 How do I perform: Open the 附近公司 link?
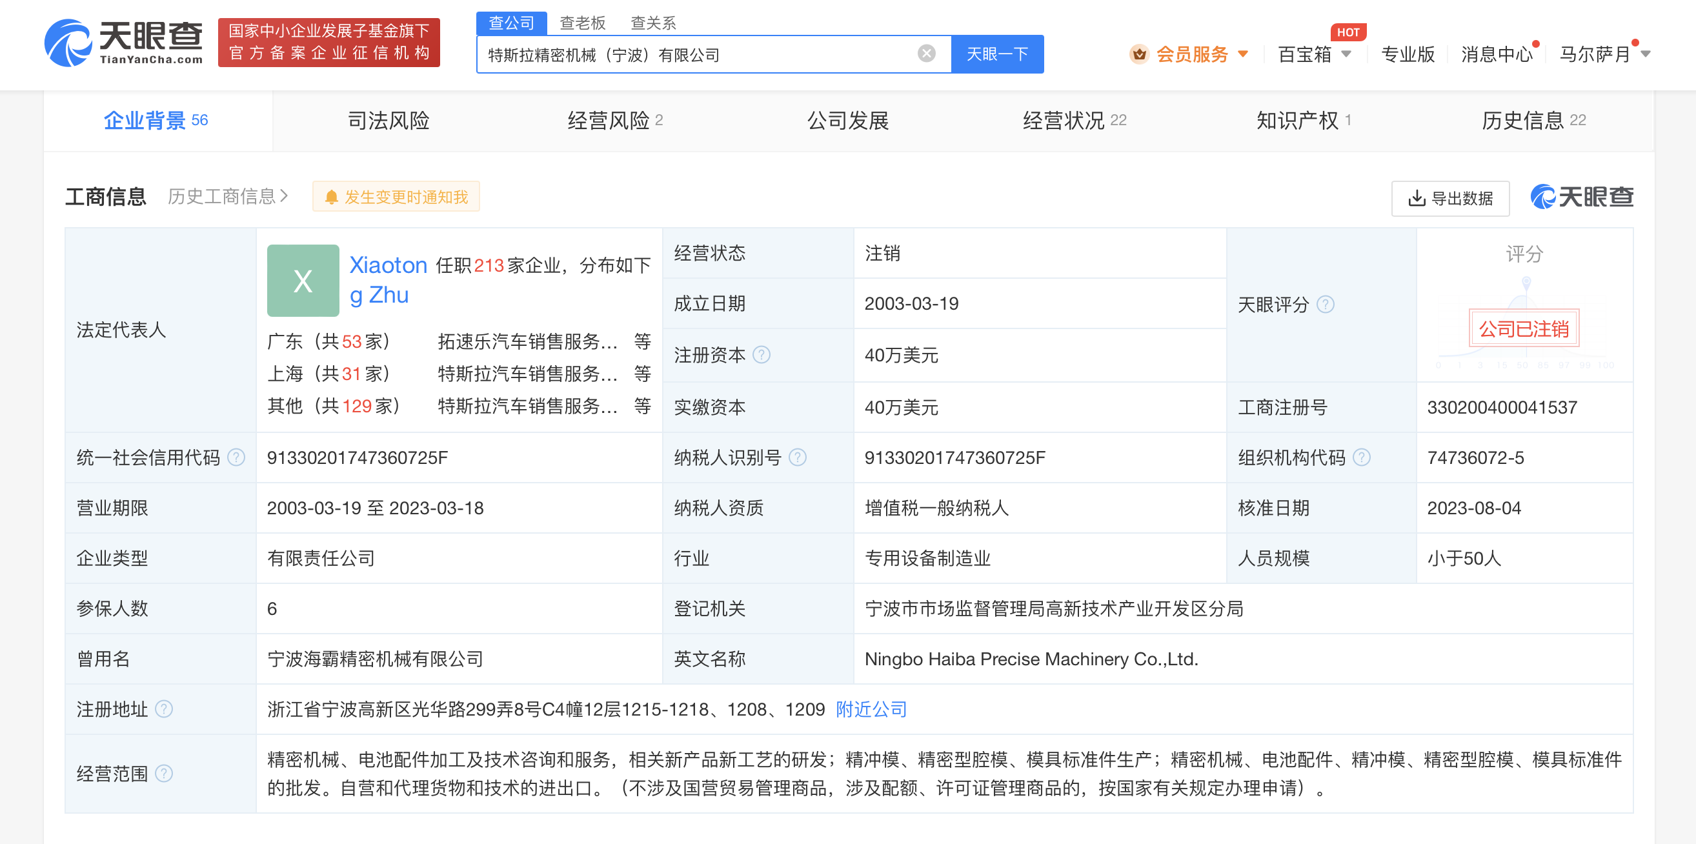pos(871,709)
